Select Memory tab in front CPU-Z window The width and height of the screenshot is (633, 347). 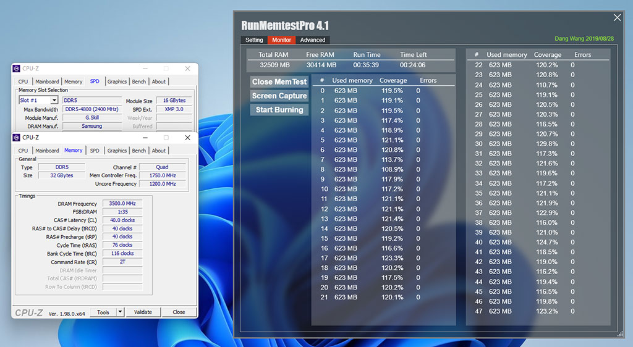73,150
